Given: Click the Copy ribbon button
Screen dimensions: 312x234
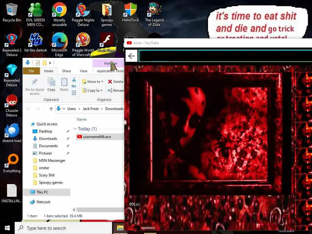Looking at the screenshot, I should pyautogui.click(x=51, y=84).
